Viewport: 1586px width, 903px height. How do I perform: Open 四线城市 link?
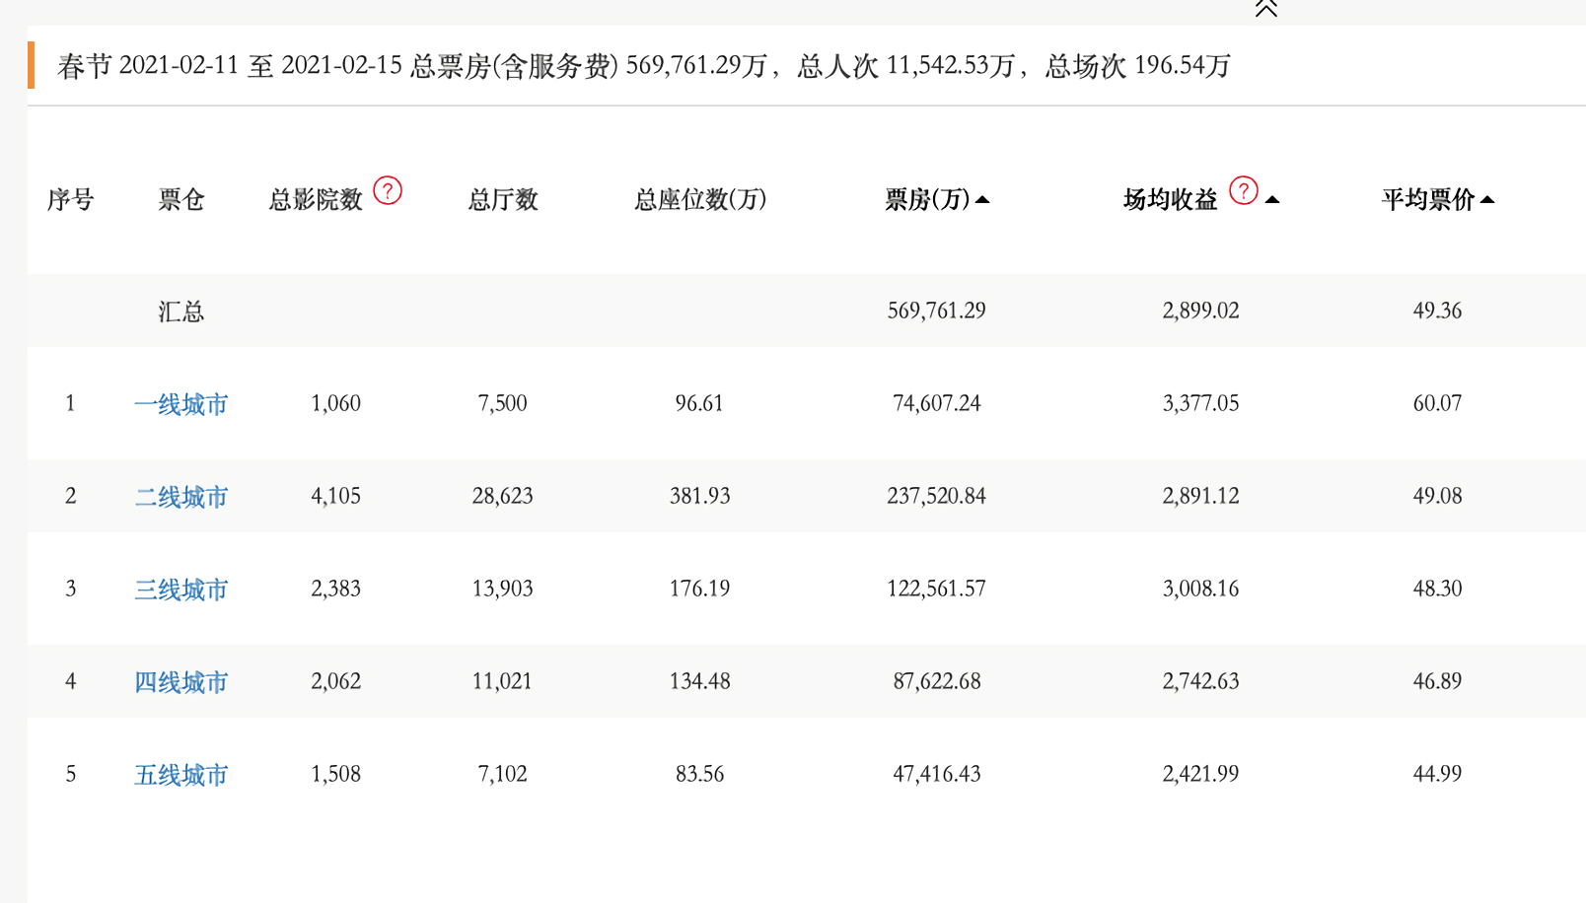tap(181, 682)
